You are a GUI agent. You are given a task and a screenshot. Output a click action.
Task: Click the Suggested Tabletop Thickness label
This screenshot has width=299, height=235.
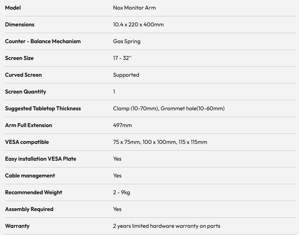[x=43, y=109]
